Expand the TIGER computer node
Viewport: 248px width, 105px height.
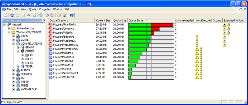pyautogui.click(x=18, y=67)
